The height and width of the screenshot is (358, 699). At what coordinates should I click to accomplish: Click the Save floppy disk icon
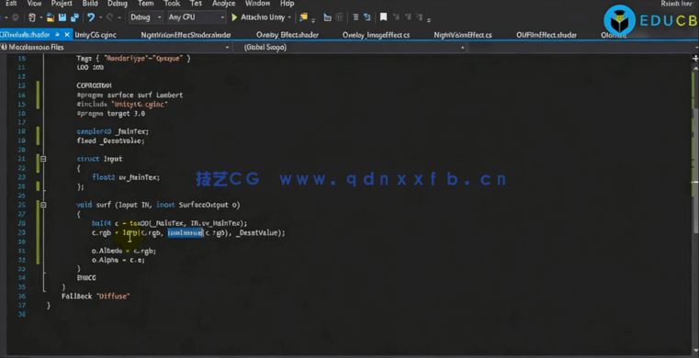coord(62,17)
